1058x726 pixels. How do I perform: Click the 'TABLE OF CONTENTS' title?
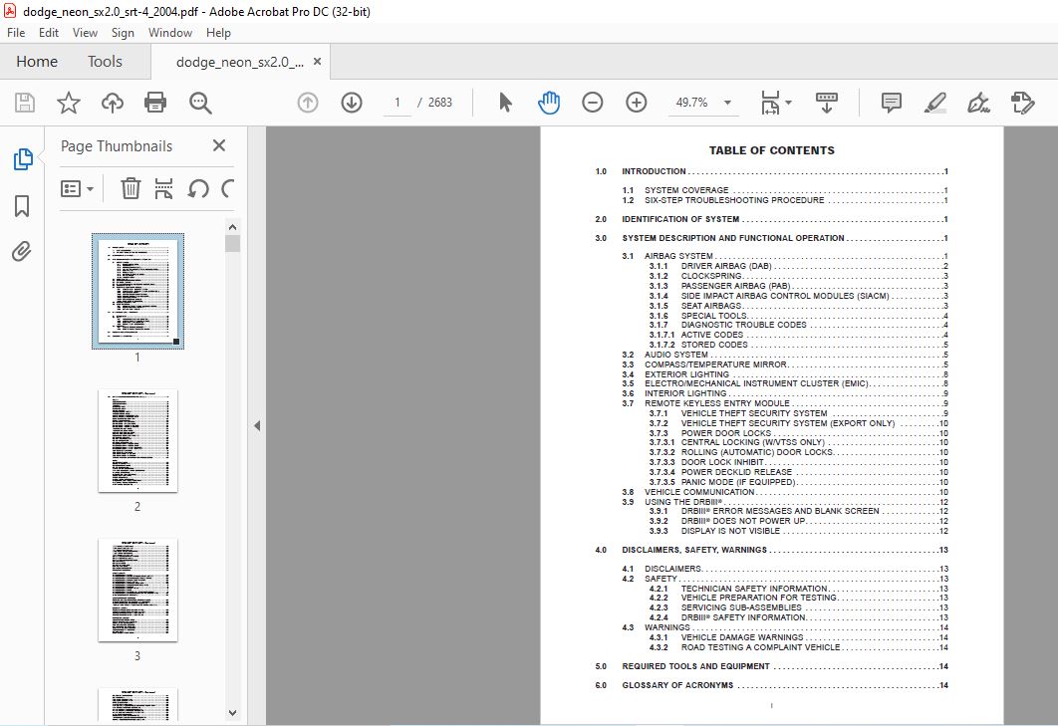pyautogui.click(x=771, y=150)
